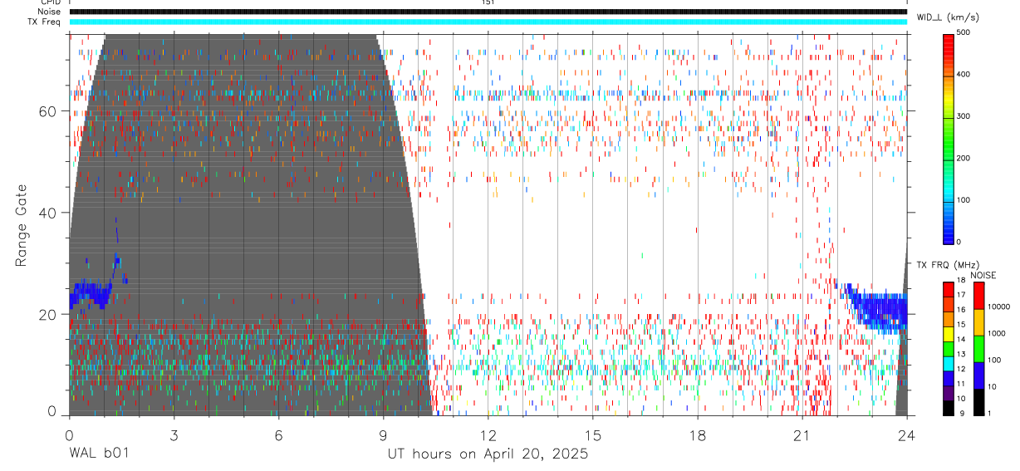Click the 24 tick on the UT hours axis
1020x471 pixels.
point(906,434)
